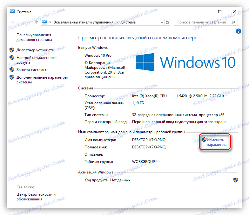Select the Windows 10 Pro edition text
Viewport: 249px width, 215px height.
pyautogui.click(x=98, y=55)
